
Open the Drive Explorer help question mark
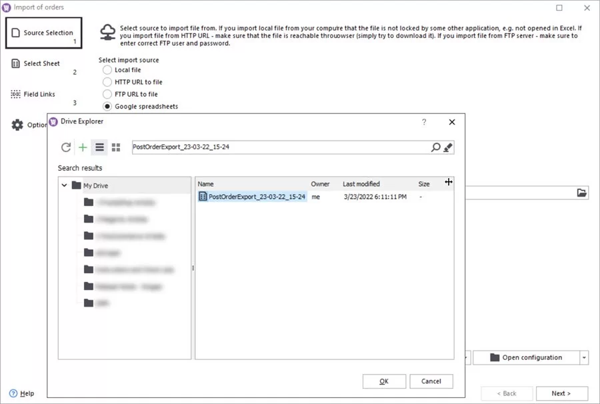pos(423,122)
